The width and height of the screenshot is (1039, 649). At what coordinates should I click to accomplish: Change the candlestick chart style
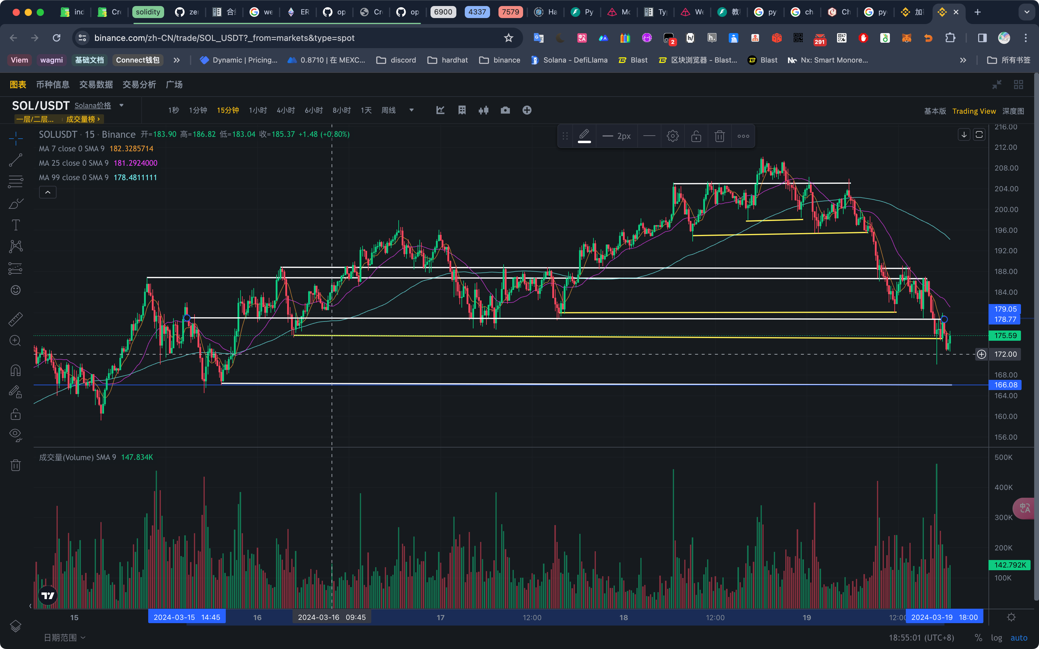pos(483,110)
